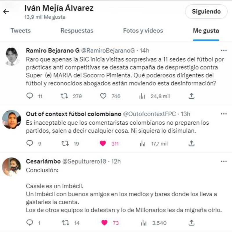Image resolution: width=232 pixels, height=232 pixels.
Task: Reply to Cesarlámbo's tweet
Action: [30, 223]
